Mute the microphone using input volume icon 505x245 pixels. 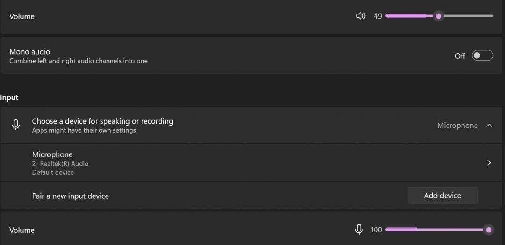[x=359, y=230]
